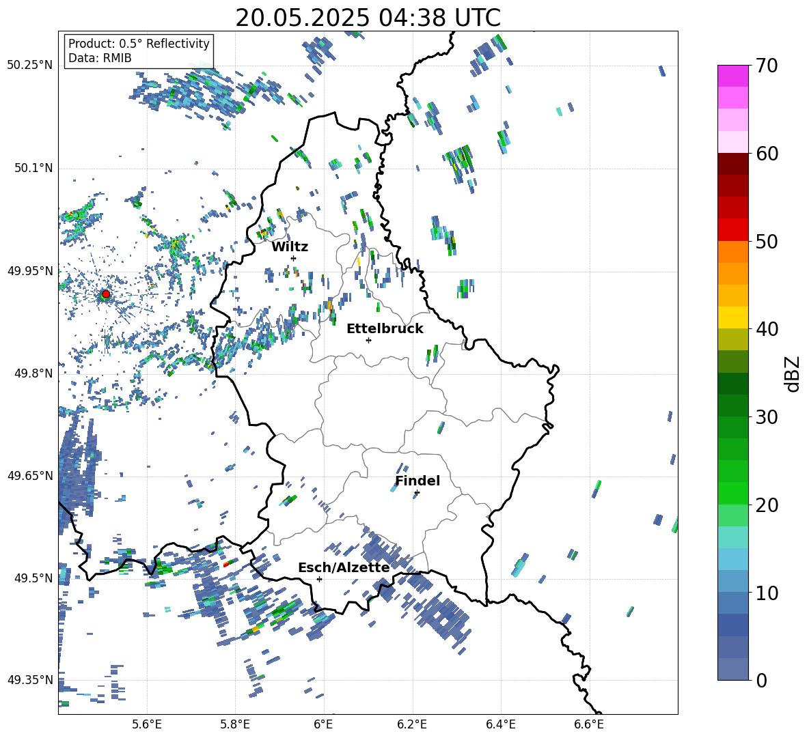Viewport: 809px width, 738px height.
Task: Click the 6.4°E longitude label
Action: click(x=500, y=724)
